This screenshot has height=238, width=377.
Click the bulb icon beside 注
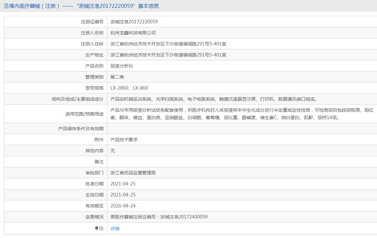[x=97, y=228]
